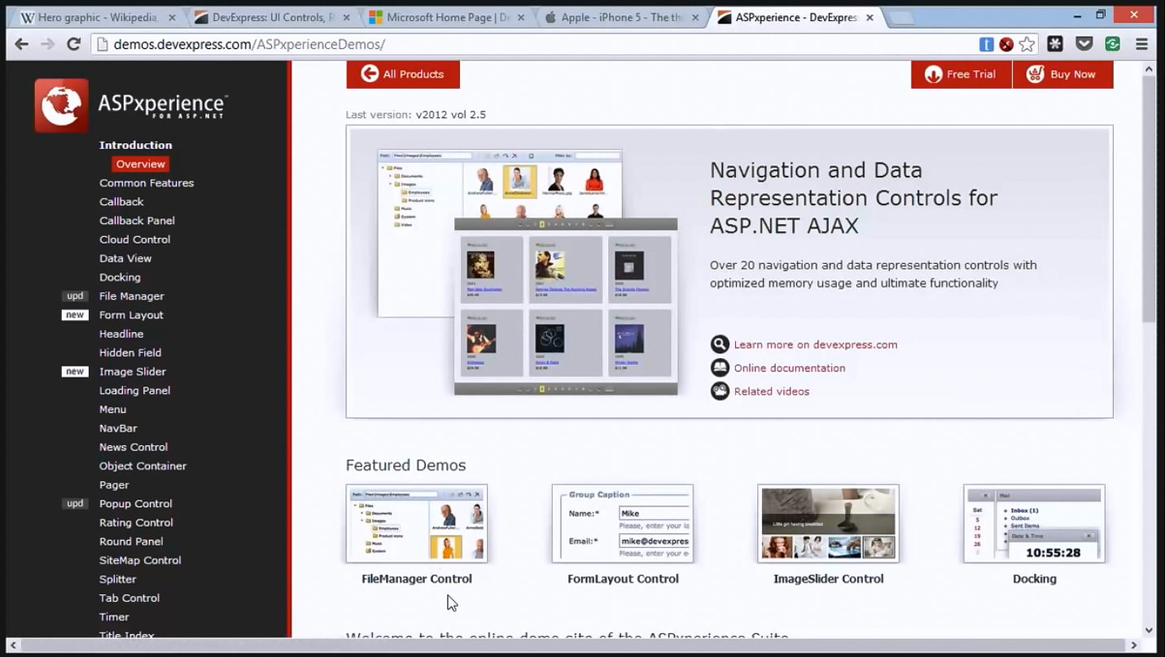
Task: Click the cart icon in Buy Now
Action: [1035, 74]
